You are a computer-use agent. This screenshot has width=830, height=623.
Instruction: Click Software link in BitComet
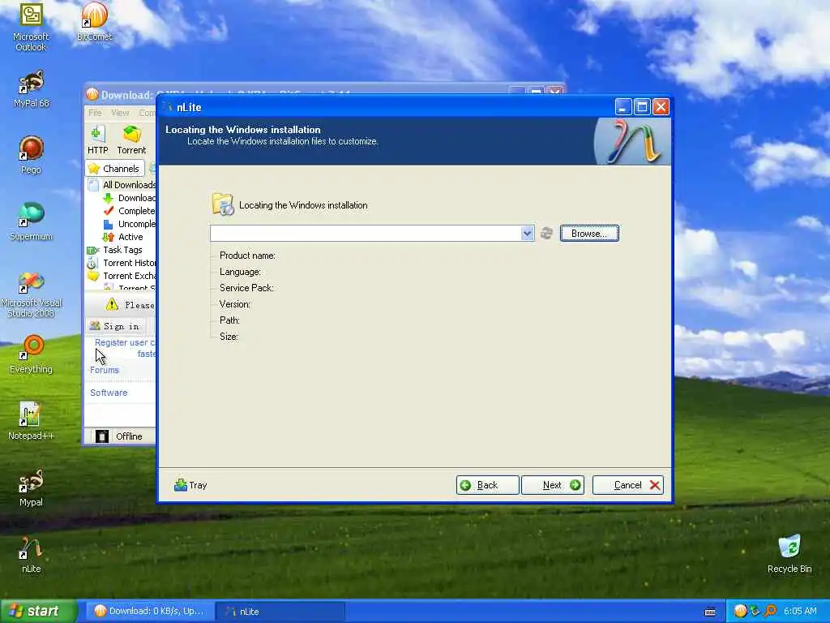109,393
